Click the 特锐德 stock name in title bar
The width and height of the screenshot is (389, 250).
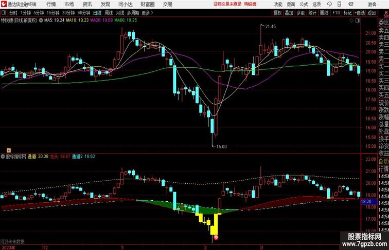[x=250, y=4]
